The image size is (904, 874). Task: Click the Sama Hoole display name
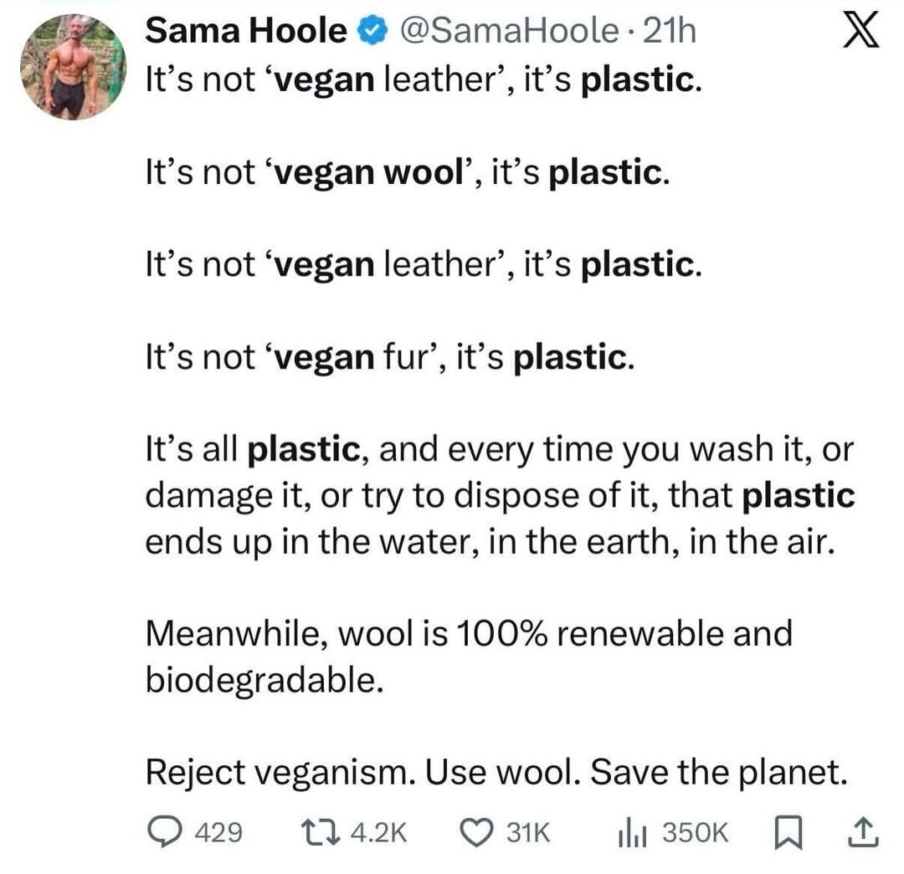pyautogui.click(x=246, y=32)
